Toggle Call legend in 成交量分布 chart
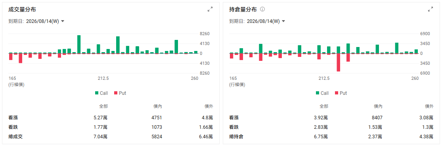 click(101, 93)
